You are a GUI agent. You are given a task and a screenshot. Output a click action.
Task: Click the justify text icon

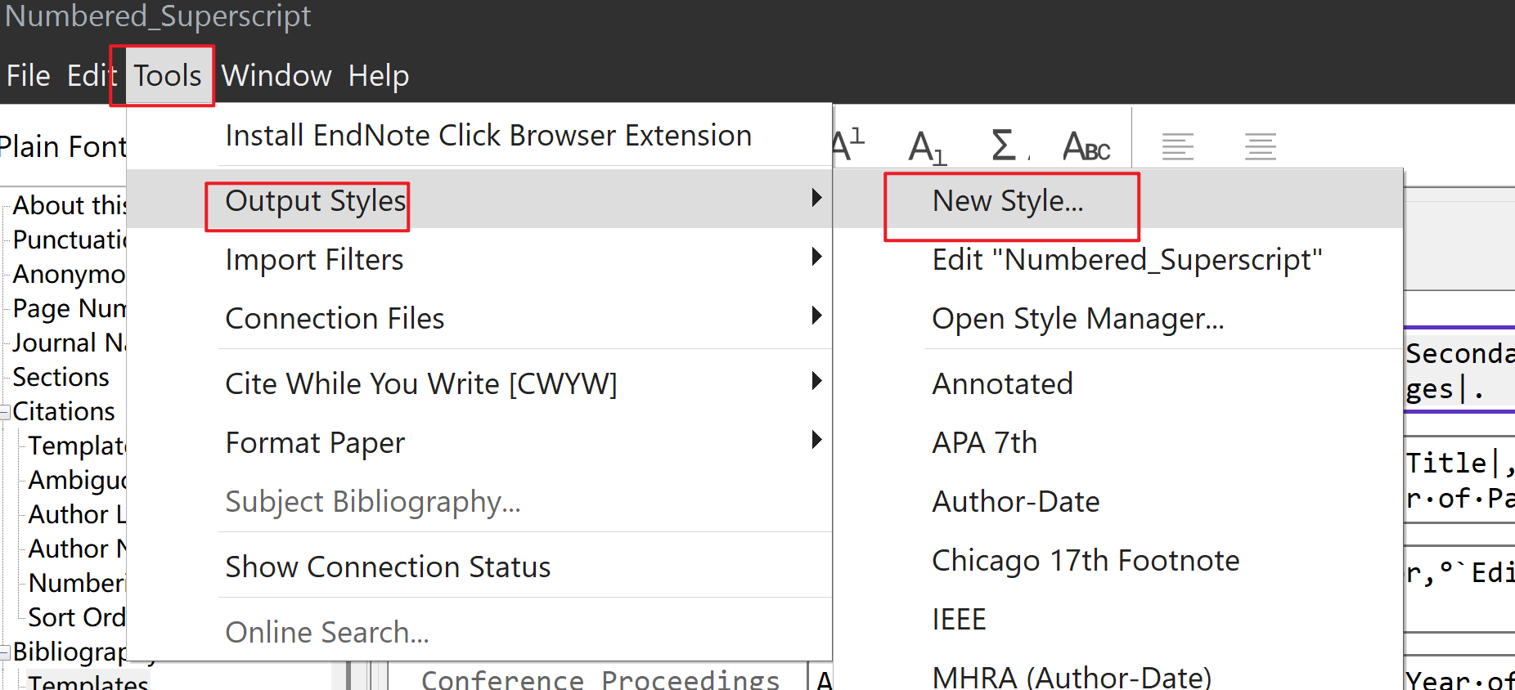point(1260,147)
